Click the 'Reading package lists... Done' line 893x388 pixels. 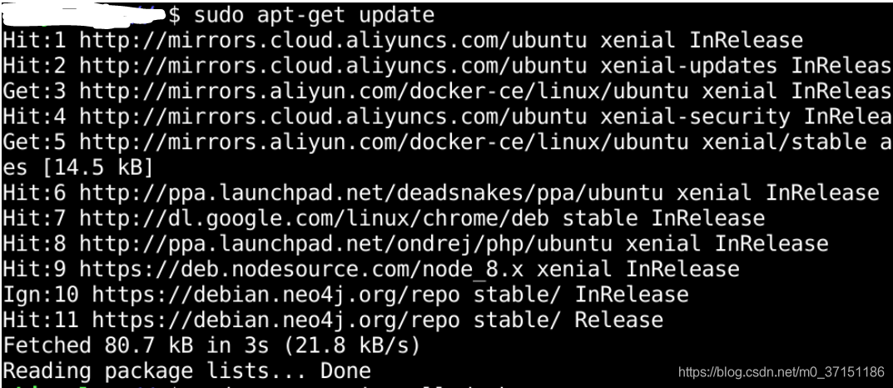(x=186, y=370)
